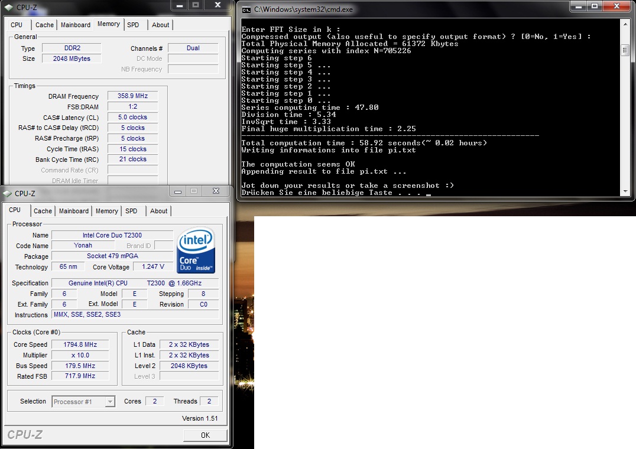The image size is (636, 449).
Task: Click the Yonah code name value
Action: coord(83,245)
